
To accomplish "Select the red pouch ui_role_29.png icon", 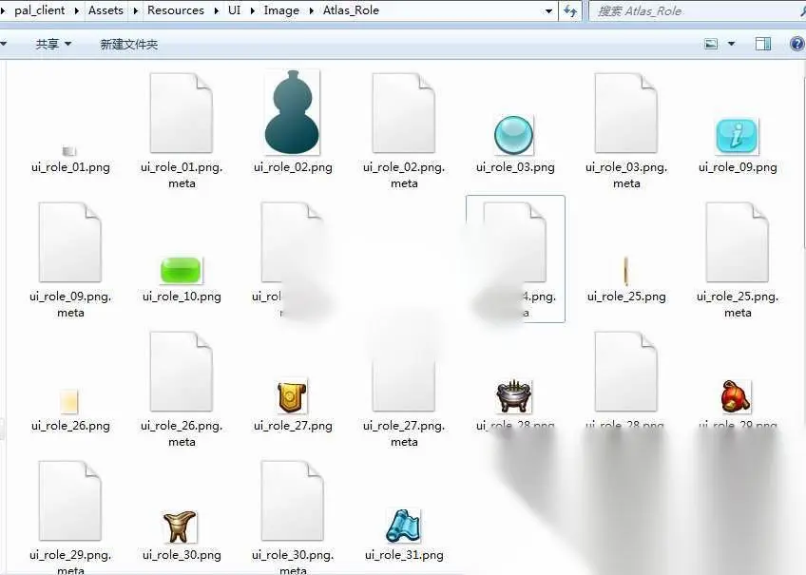I will coord(736,396).
